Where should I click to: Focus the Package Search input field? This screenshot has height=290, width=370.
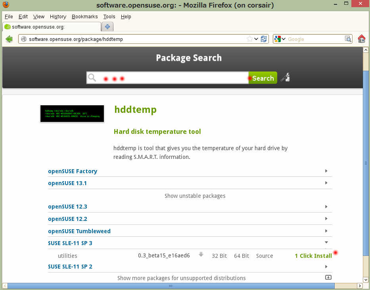click(167, 78)
